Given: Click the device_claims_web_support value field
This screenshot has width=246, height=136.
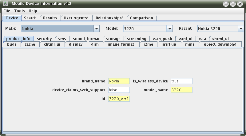Looking at the screenshot, I should pyautogui.click(x=119, y=90).
